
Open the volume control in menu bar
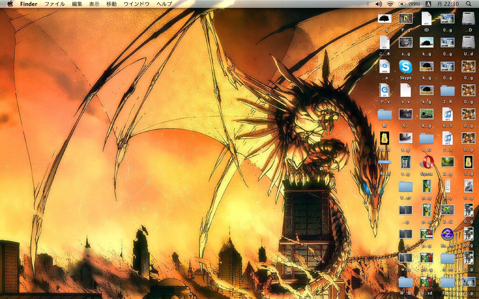click(x=379, y=4)
